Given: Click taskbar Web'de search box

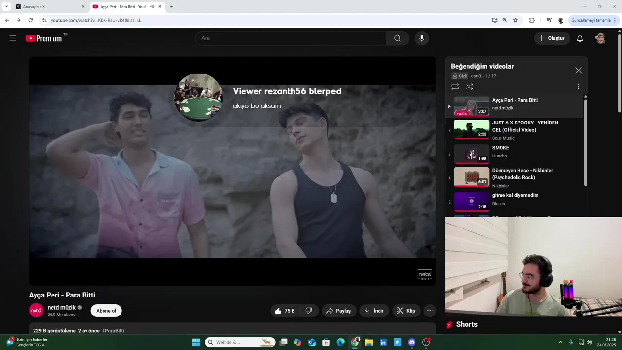Looking at the screenshot, I should tap(240, 342).
